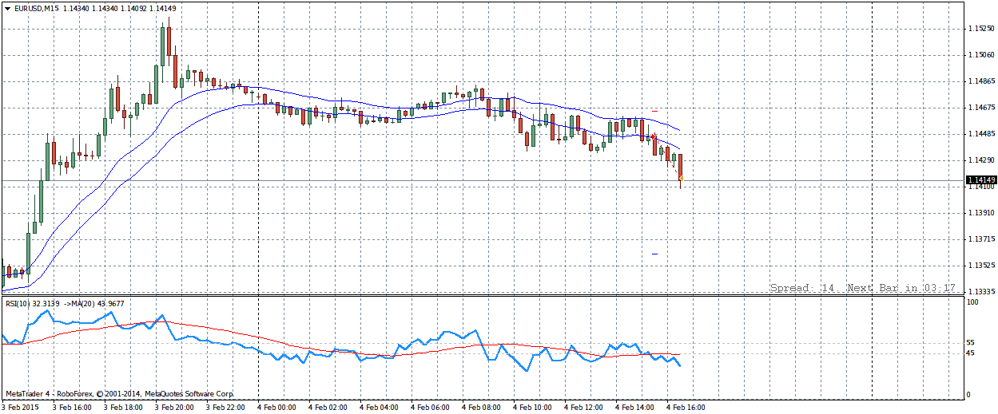Click the 4 Feb 04:00 time label
Image resolution: width=998 pixels, height=414 pixels.
(379, 408)
